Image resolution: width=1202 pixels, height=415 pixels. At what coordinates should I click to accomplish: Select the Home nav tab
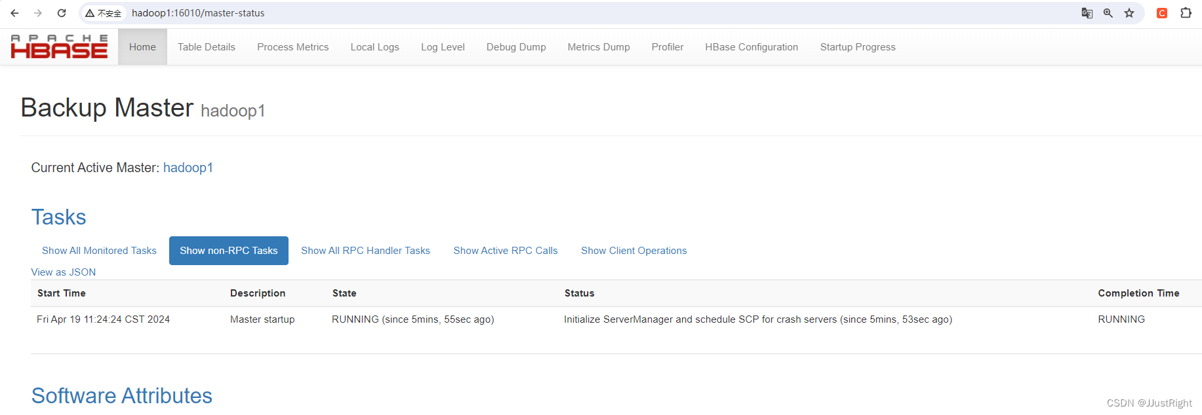point(142,47)
